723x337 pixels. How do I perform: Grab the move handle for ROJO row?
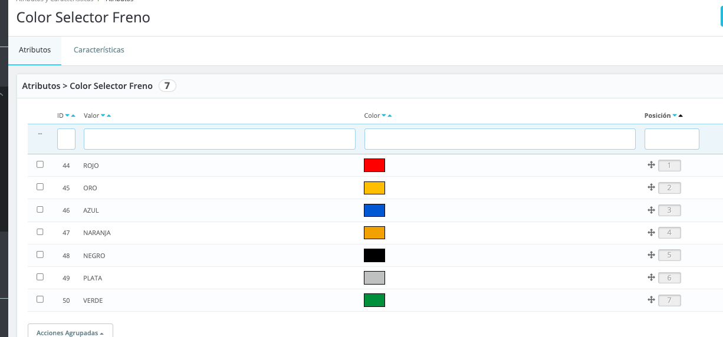(x=652, y=165)
